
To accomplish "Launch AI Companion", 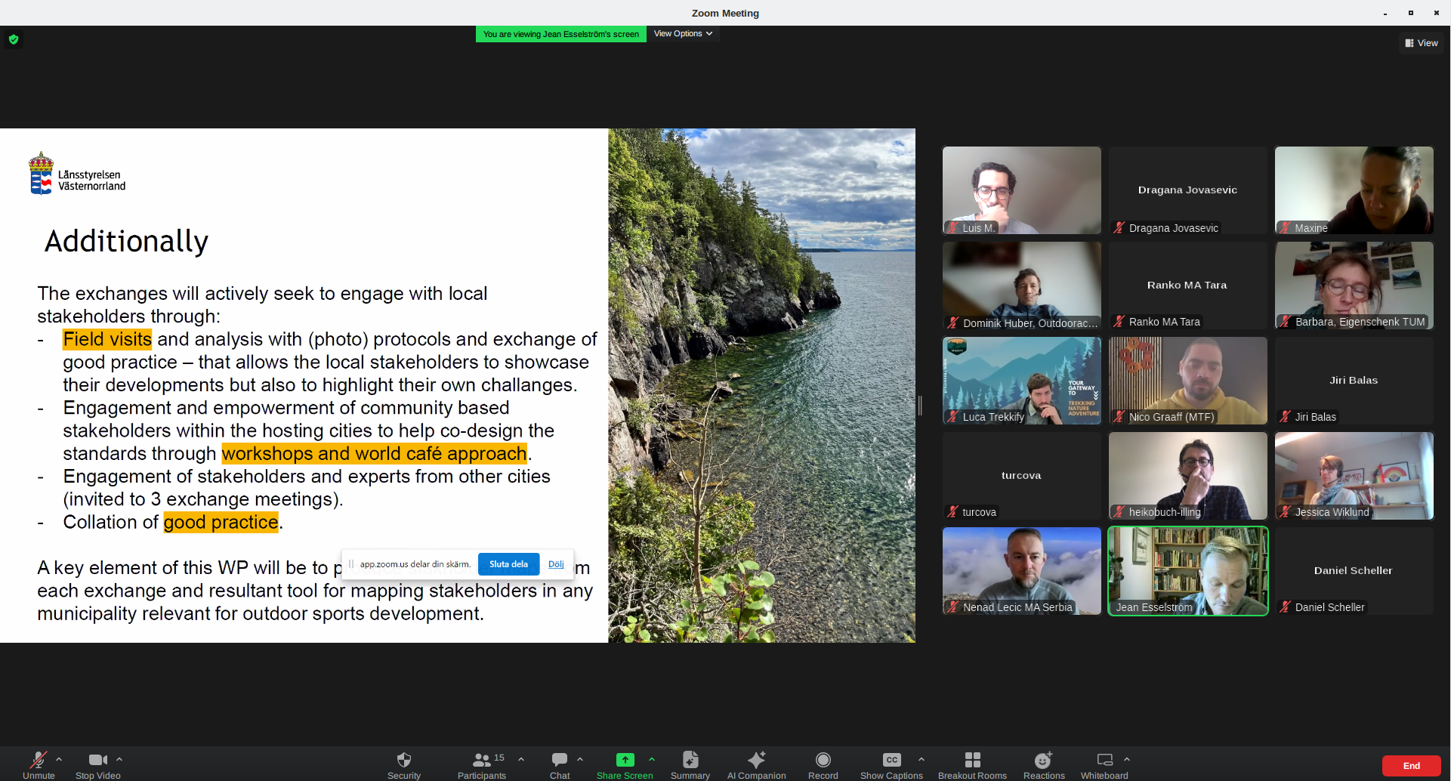I will pos(756,760).
